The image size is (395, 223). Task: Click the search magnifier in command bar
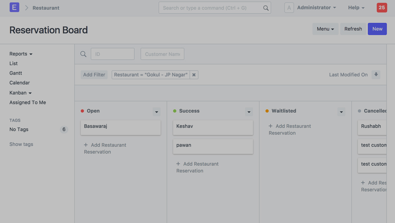pos(266,8)
